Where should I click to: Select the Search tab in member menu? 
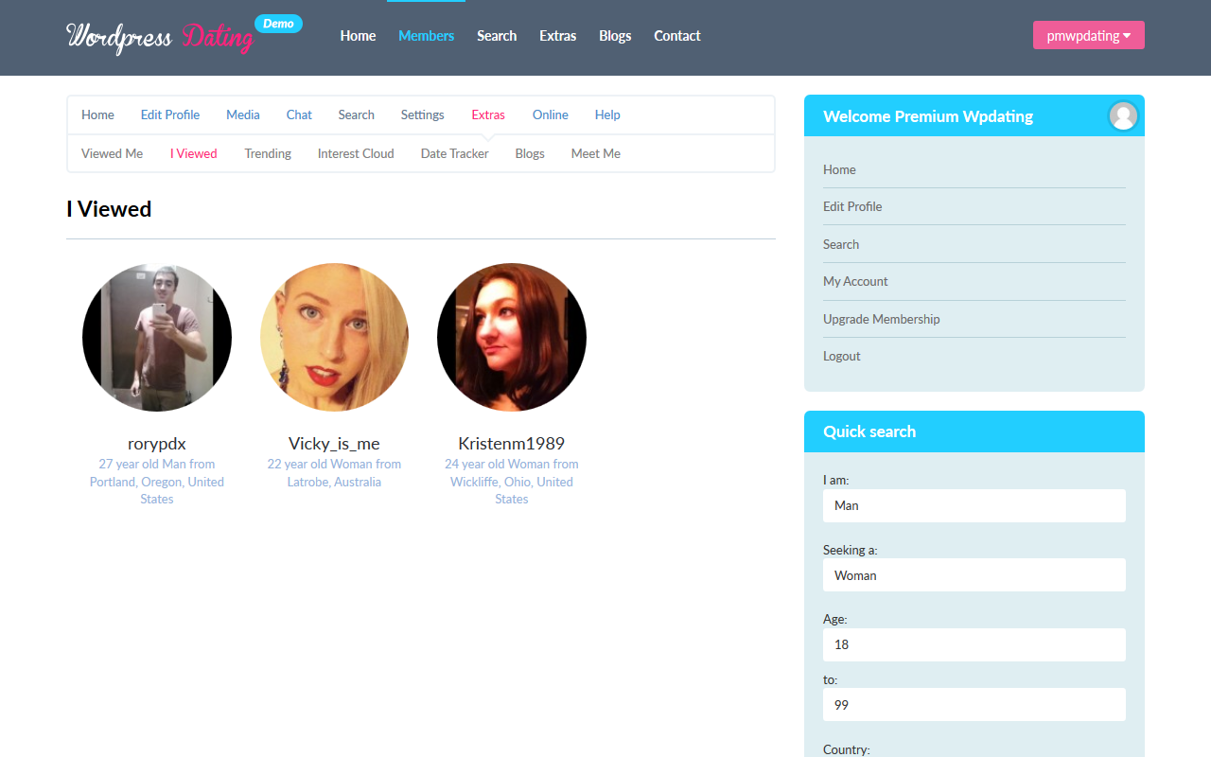[357, 114]
